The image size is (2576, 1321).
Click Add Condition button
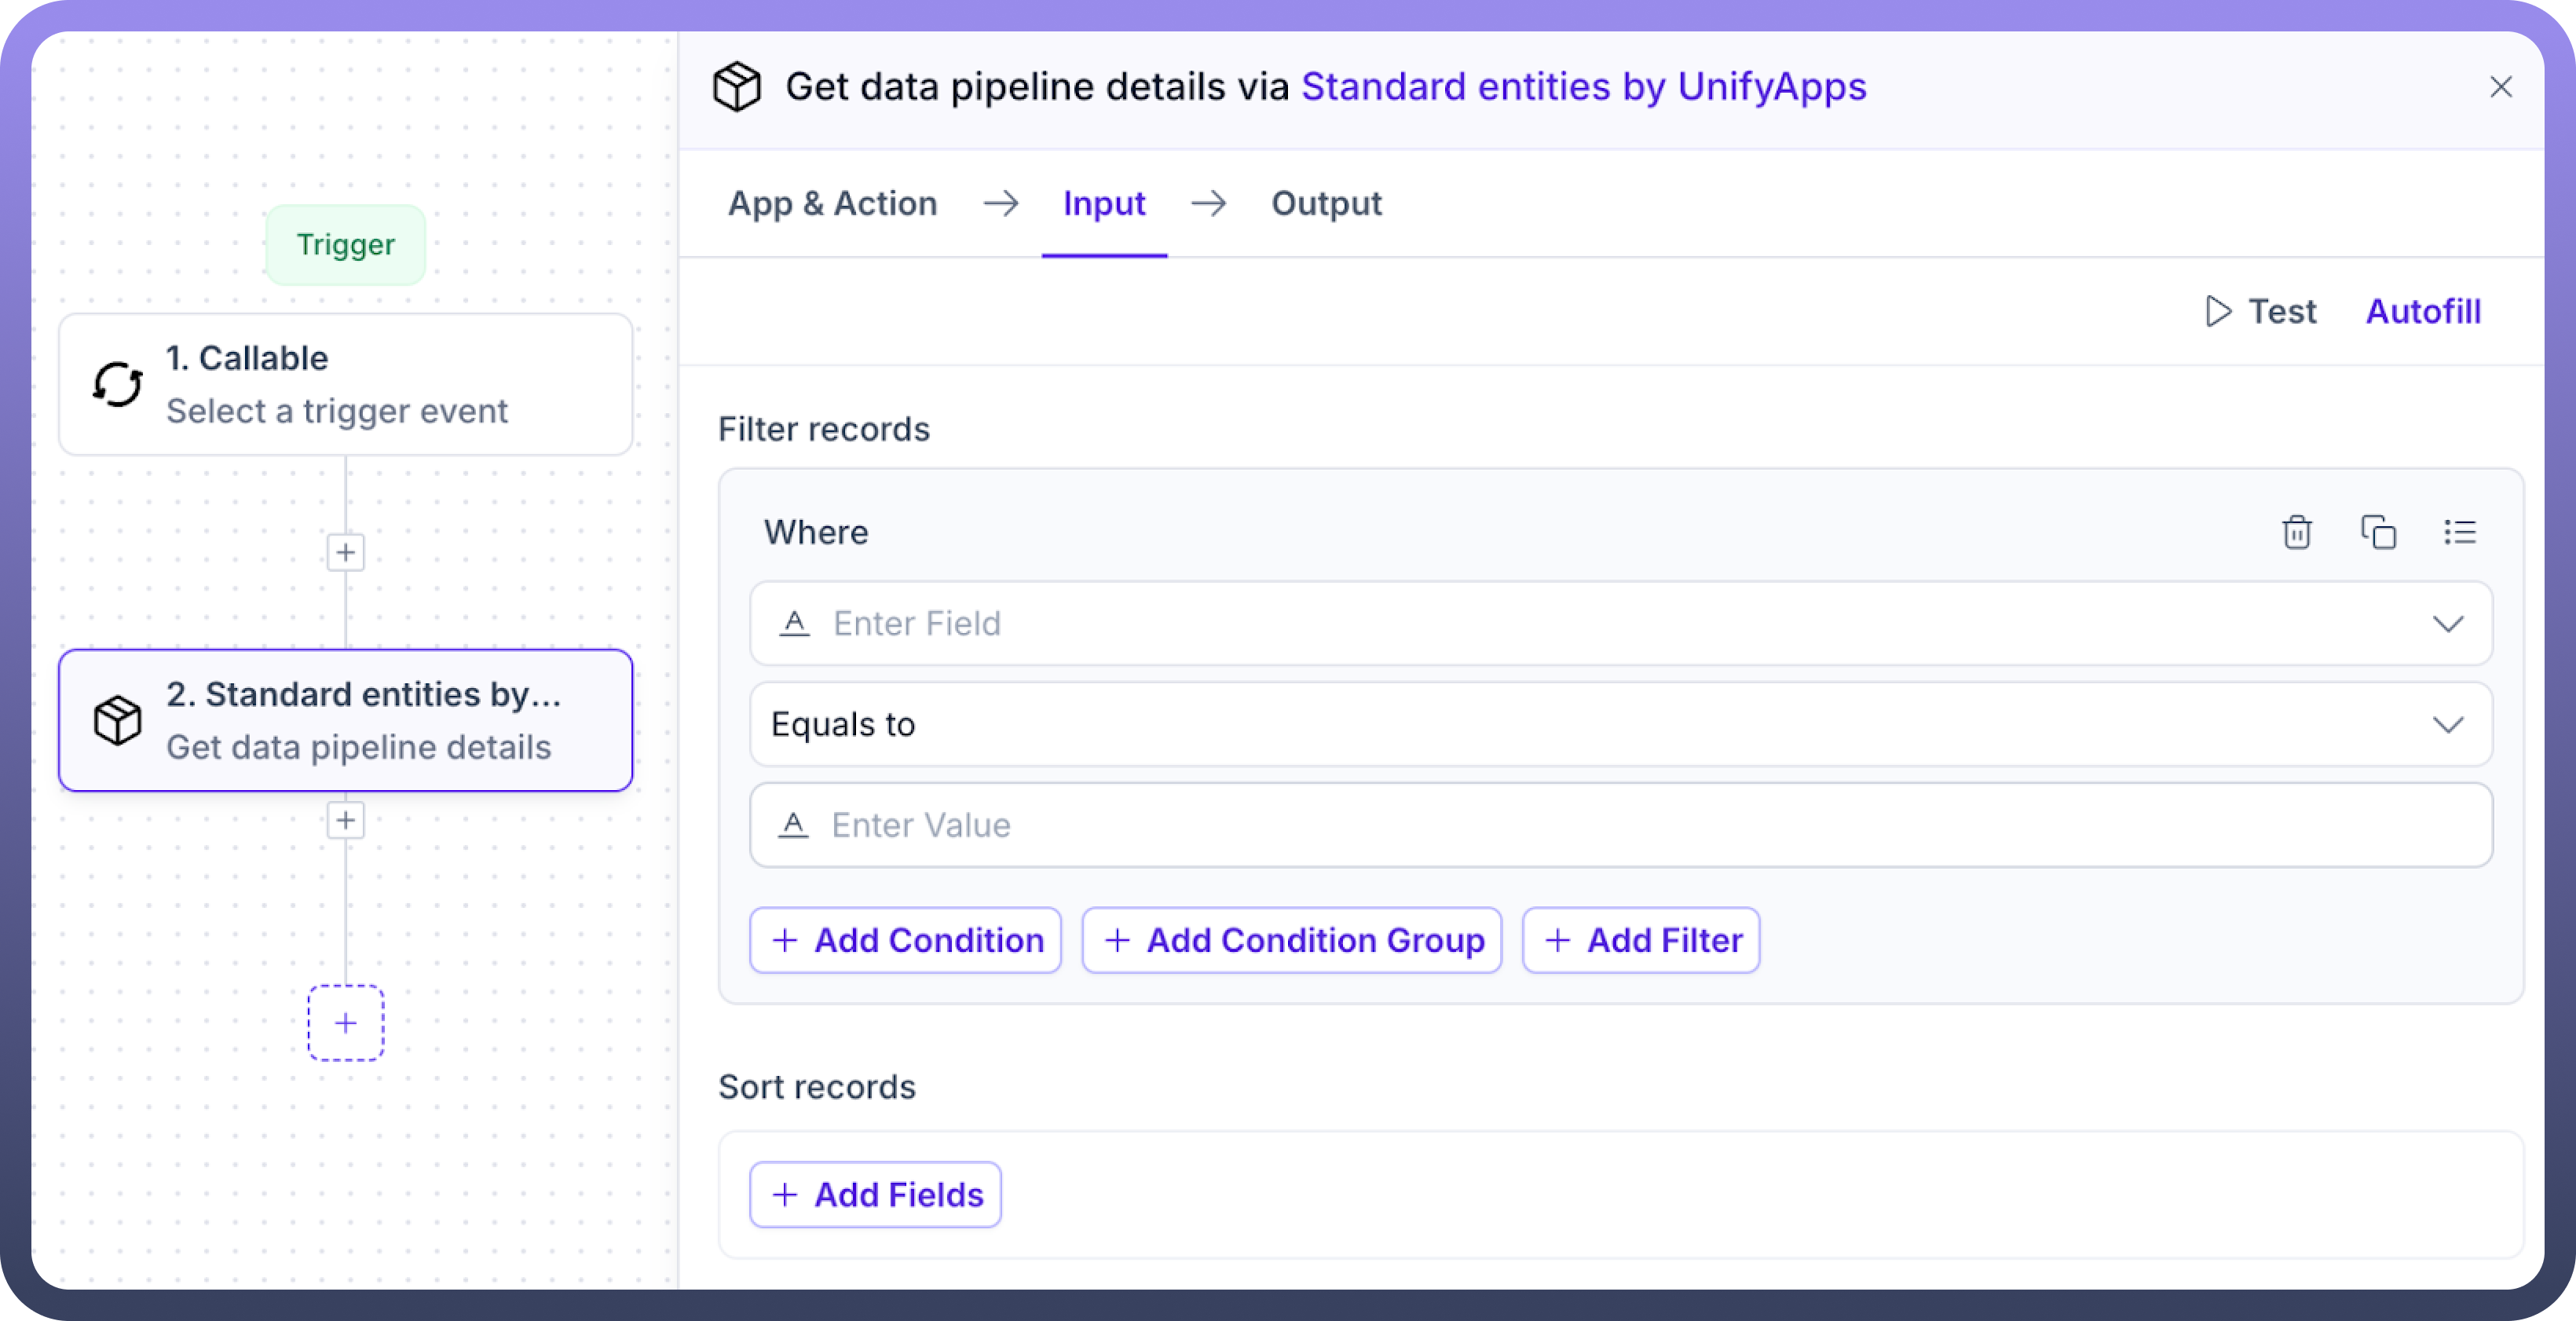point(906,940)
